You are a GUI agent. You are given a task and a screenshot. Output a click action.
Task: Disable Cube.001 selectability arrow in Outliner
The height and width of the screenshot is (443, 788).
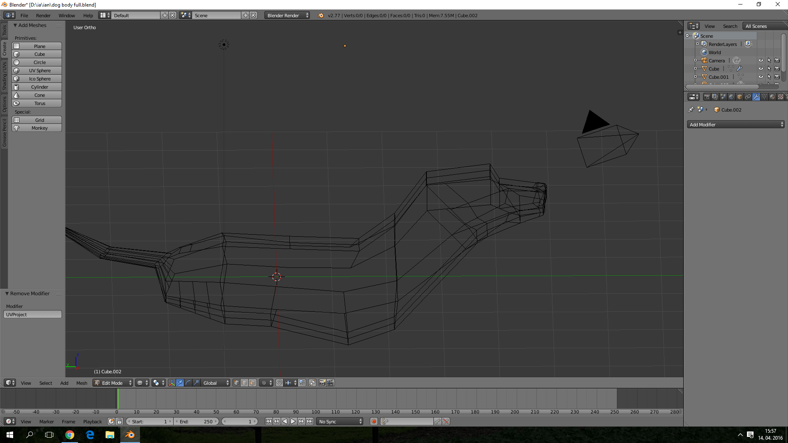(770, 77)
